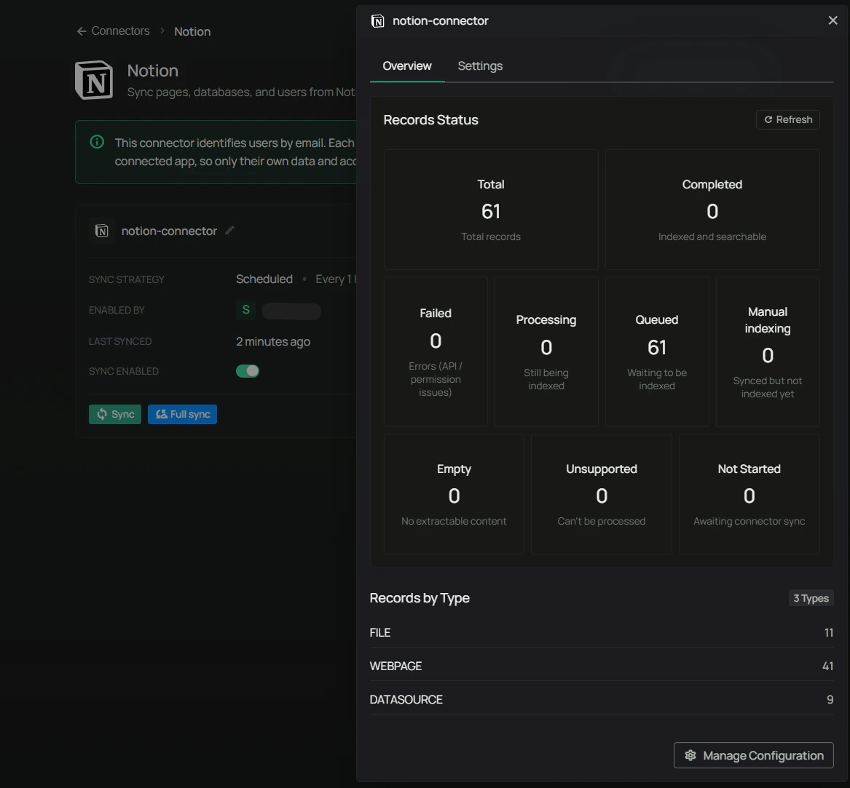
Task: Click the Notion page heading
Action: (152, 71)
